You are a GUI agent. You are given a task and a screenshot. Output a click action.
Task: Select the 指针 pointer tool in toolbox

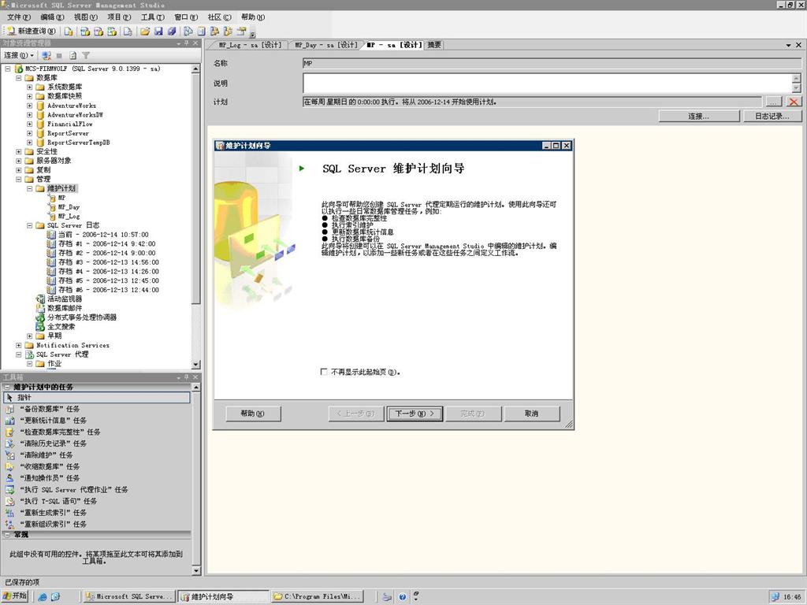[97, 398]
